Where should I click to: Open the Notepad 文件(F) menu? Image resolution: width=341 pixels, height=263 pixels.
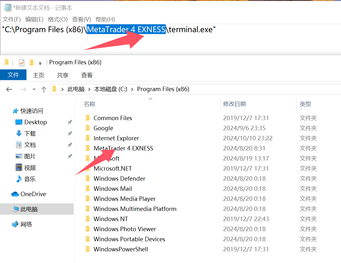coord(12,19)
